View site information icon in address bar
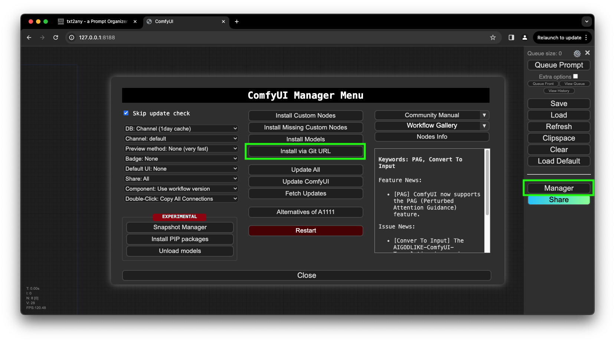This screenshot has width=615, height=342. coord(72,37)
